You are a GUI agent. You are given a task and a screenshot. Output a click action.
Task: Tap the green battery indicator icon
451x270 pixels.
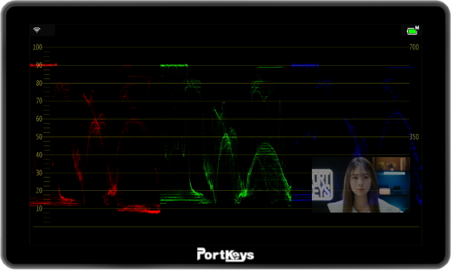(x=412, y=31)
